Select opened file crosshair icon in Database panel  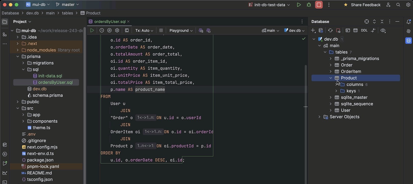pos(367,22)
